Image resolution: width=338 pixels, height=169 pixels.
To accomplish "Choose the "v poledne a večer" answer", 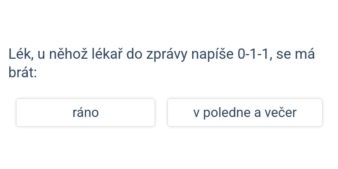I will click(x=245, y=112).
